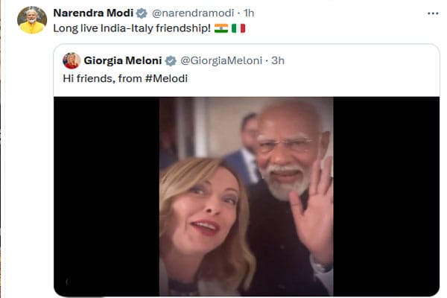Click the @GiorgiaMeloni handle
Image resolution: width=447 pixels, height=298 pixels.
[223, 60]
